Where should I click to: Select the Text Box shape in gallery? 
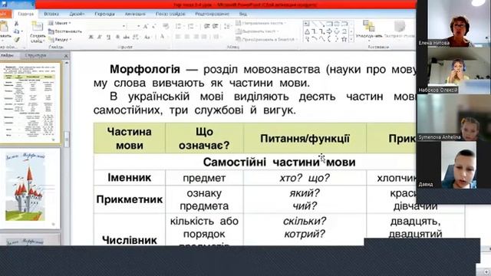click(307, 24)
